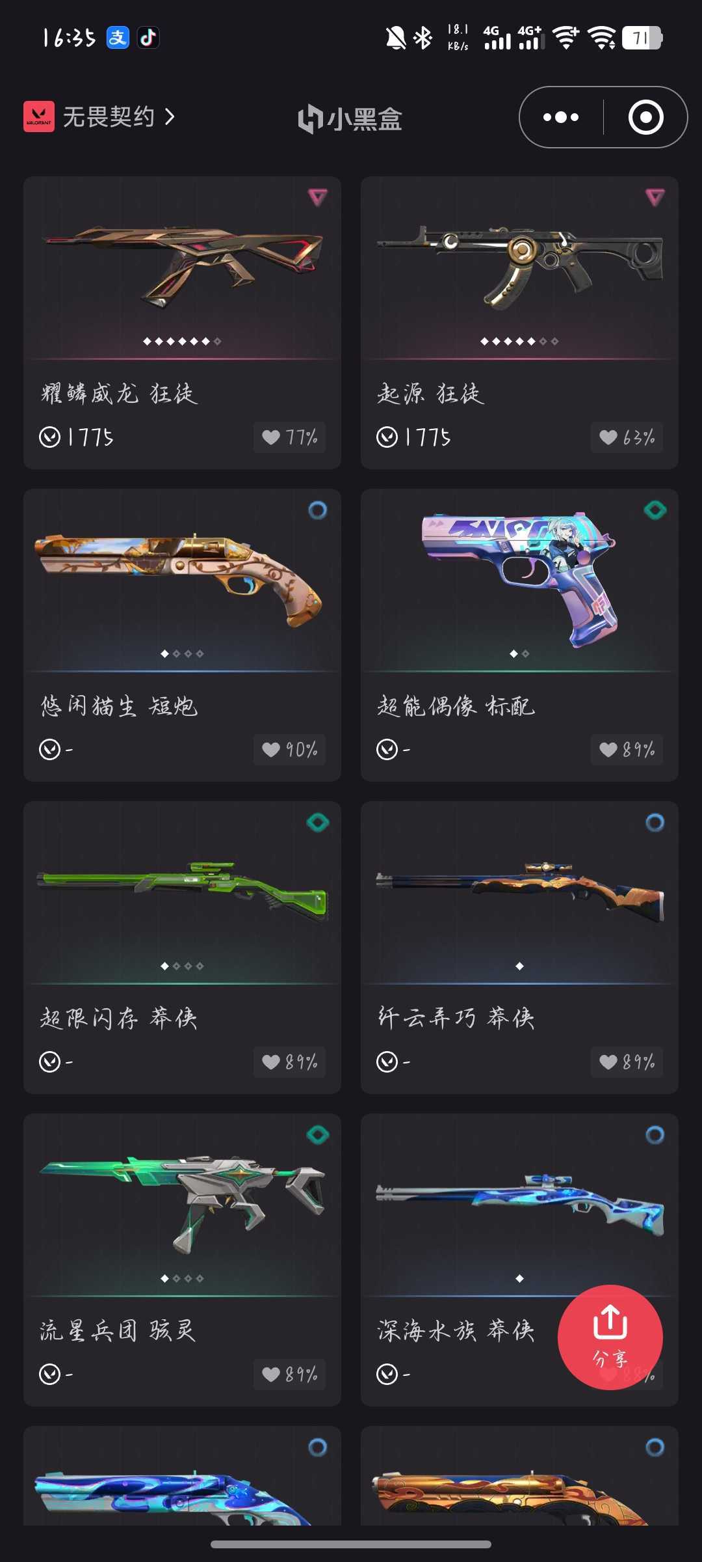This screenshot has width=702, height=1562.
Task: Select variant dots on 起源 狂徒 card
Action: point(519,341)
